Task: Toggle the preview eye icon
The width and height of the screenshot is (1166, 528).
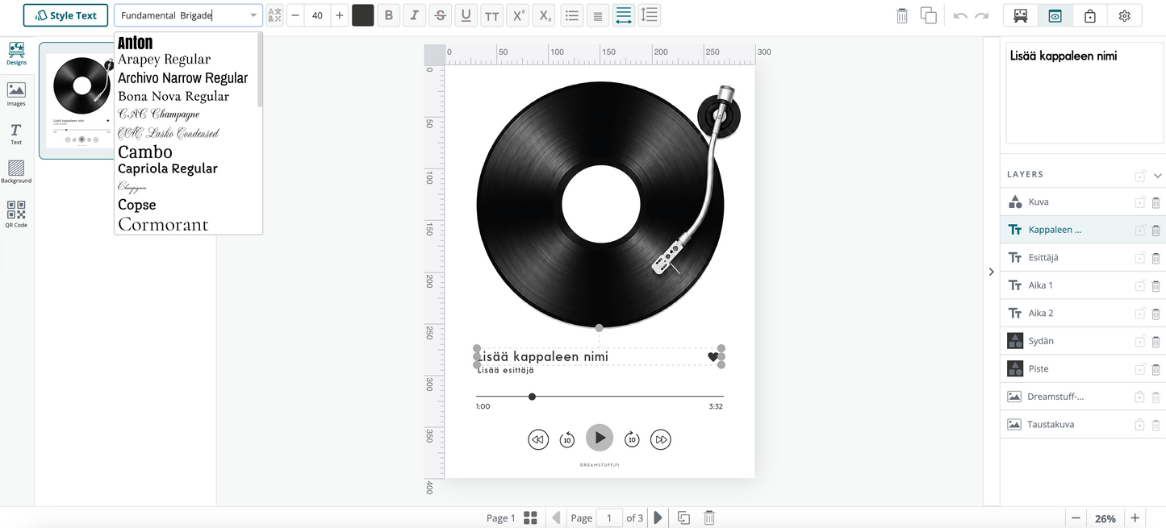Action: tap(1055, 15)
